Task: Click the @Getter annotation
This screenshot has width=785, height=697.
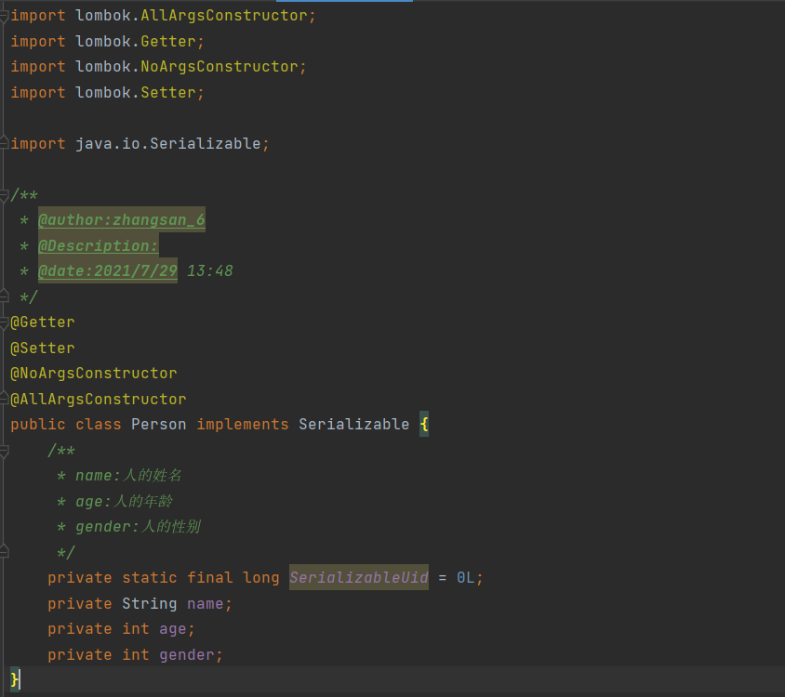Action: [x=42, y=322]
